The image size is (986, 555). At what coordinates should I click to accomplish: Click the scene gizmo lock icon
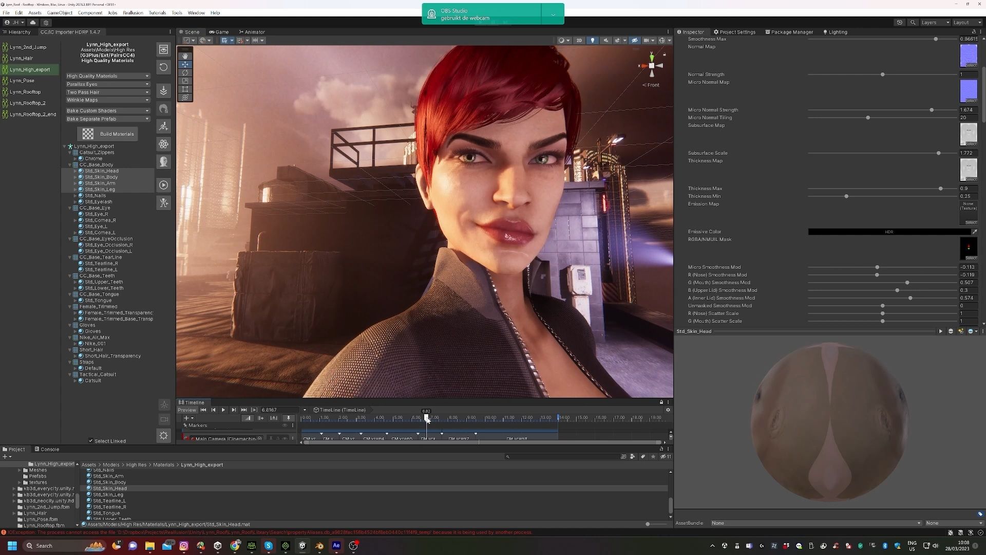664,54
